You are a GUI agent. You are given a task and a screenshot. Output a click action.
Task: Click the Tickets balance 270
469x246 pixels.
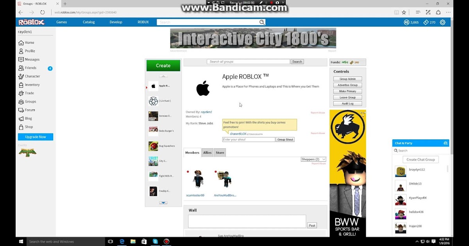click(430, 22)
